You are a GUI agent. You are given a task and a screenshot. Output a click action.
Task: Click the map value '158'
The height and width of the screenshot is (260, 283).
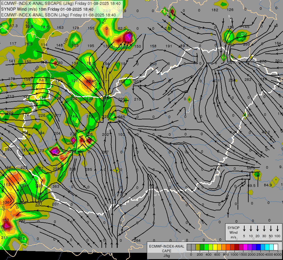click(153, 46)
